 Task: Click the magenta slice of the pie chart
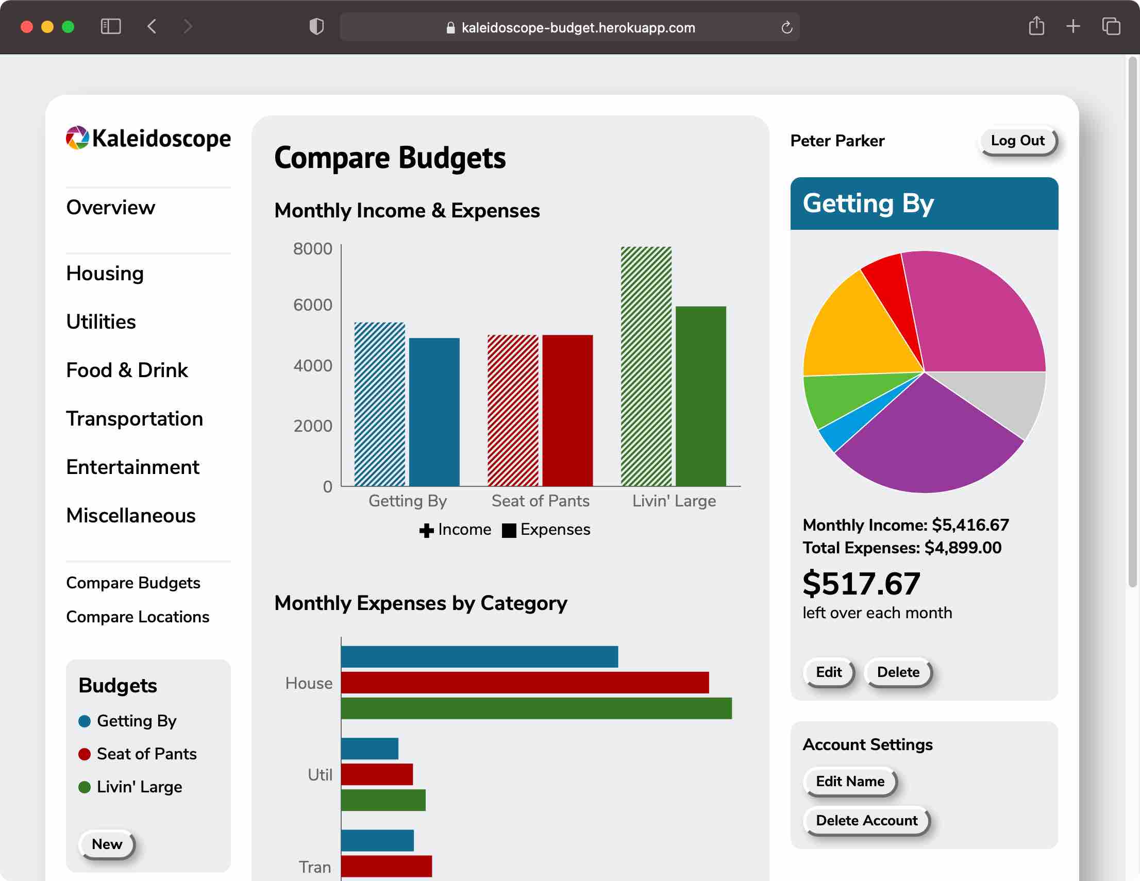click(976, 313)
